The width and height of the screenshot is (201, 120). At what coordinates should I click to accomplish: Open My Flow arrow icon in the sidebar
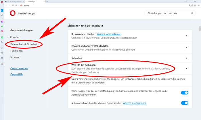point(2,42)
